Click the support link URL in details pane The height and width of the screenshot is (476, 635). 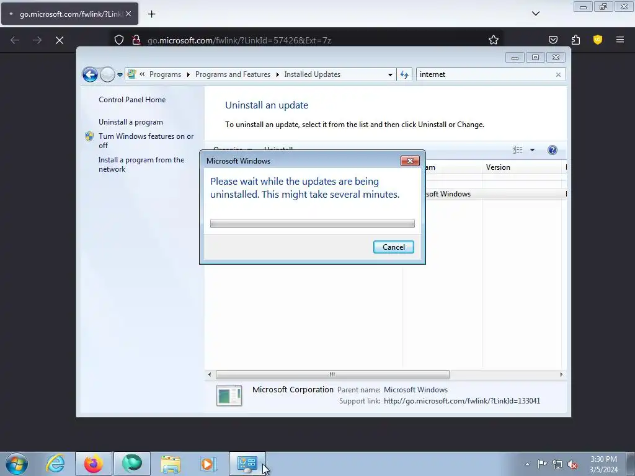click(462, 401)
